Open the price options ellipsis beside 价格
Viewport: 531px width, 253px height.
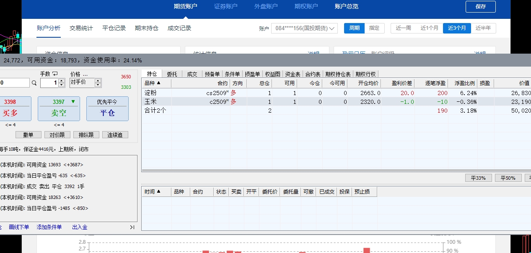[85, 74]
